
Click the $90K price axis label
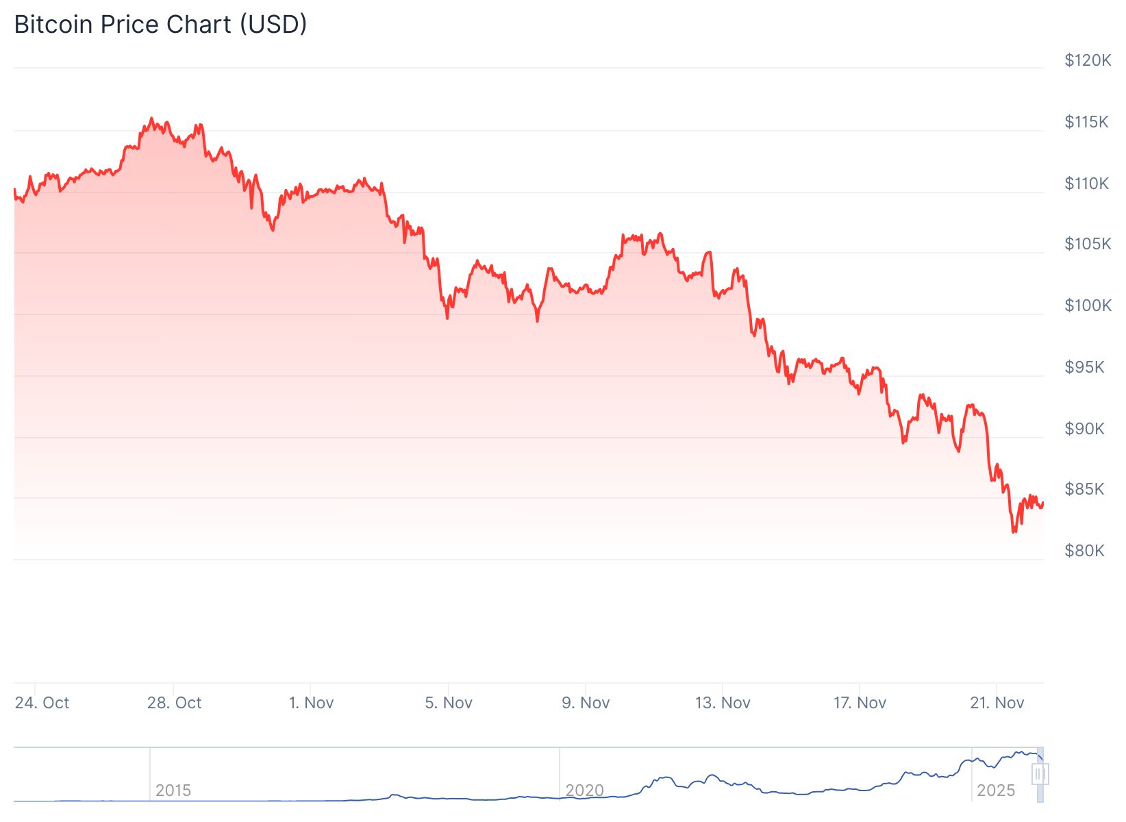click(1084, 429)
